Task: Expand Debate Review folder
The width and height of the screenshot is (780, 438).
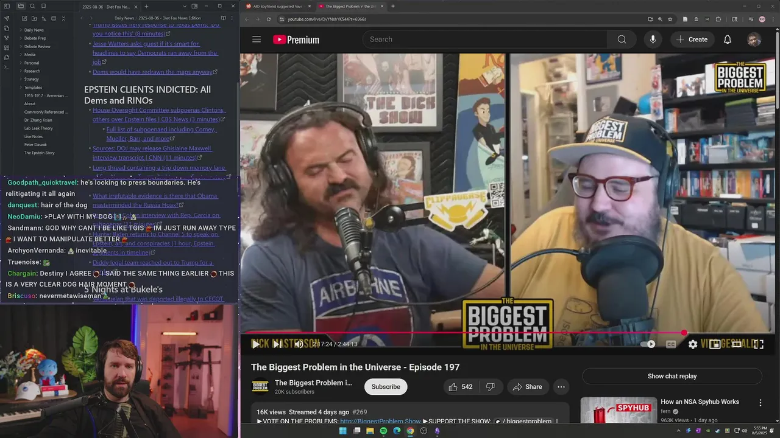Action: [37, 46]
